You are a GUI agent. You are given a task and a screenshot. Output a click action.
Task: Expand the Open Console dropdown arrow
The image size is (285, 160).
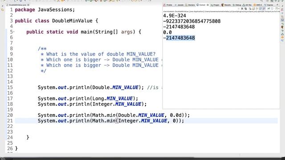pos(279,9)
